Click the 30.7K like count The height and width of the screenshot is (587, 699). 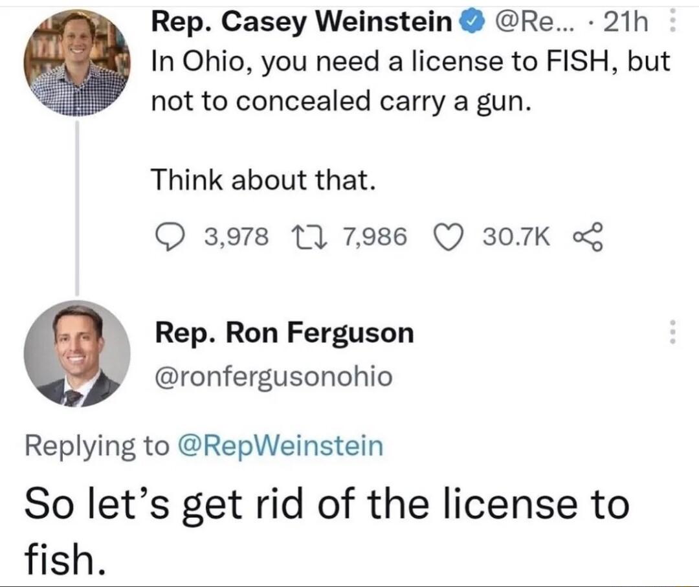click(x=514, y=237)
